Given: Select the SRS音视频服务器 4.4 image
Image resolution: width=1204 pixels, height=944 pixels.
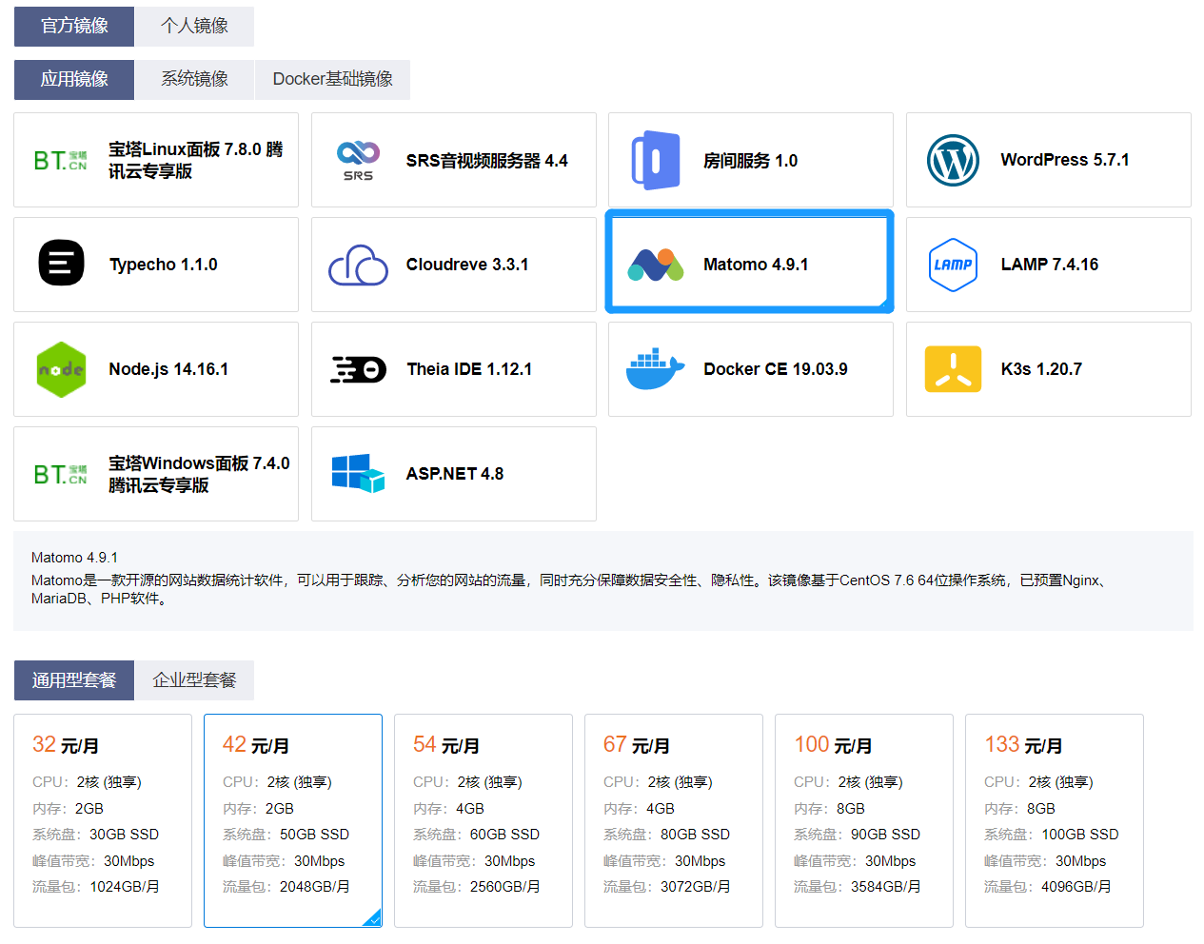Looking at the screenshot, I should [x=454, y=160].
